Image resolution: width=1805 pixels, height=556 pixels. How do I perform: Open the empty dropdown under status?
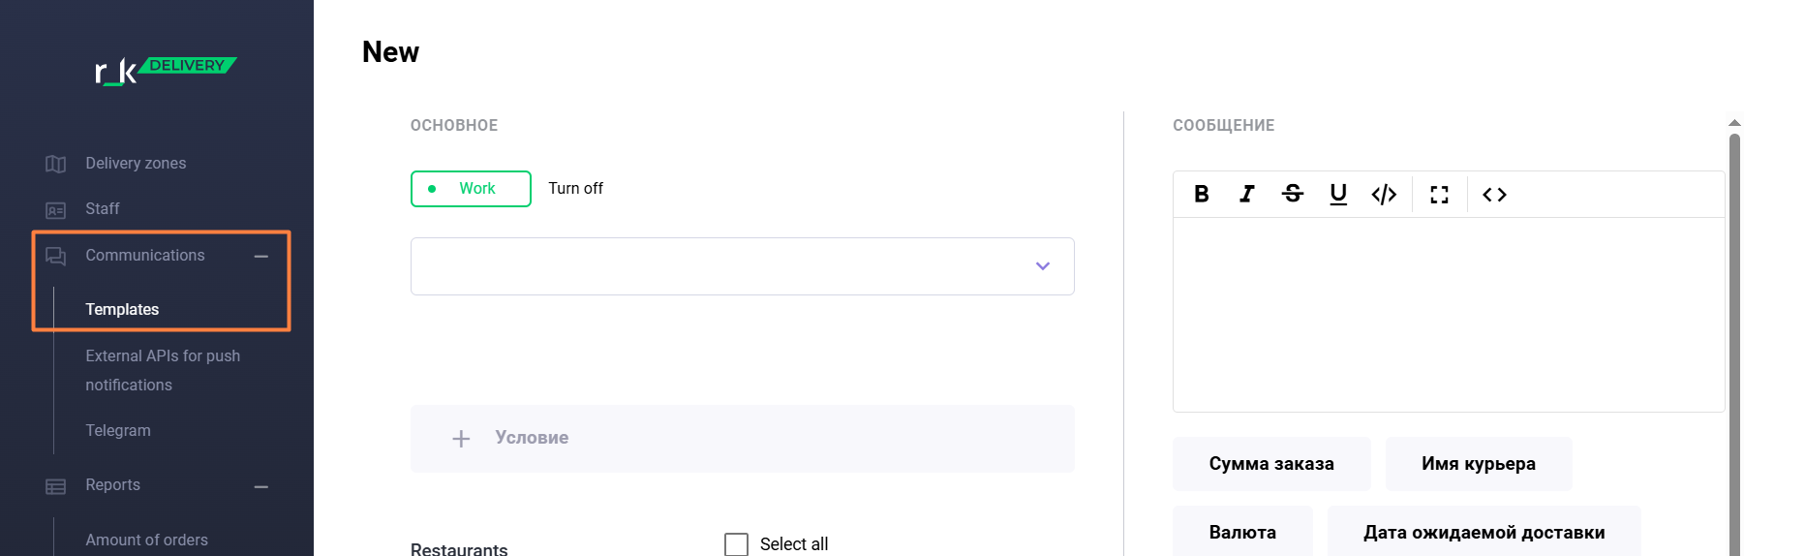click(742, 266)
